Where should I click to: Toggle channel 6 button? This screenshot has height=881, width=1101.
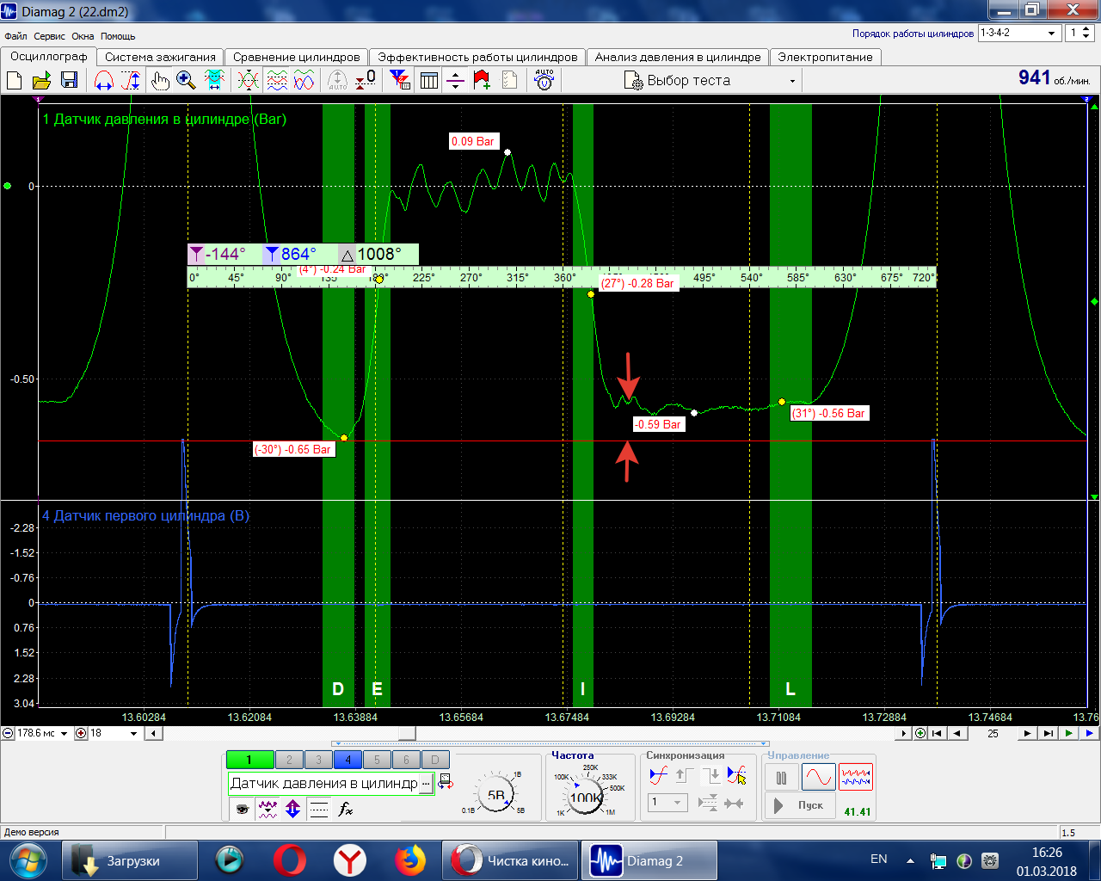406,760
